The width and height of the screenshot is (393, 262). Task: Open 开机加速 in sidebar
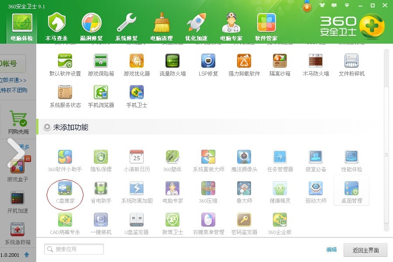pos(17,202)
